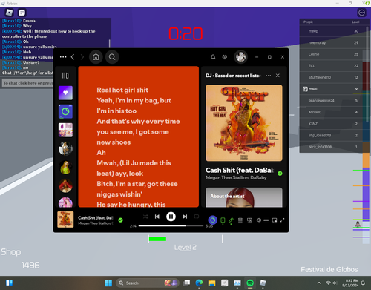
Task: Open the Queue list
Action: coord(240,220)
